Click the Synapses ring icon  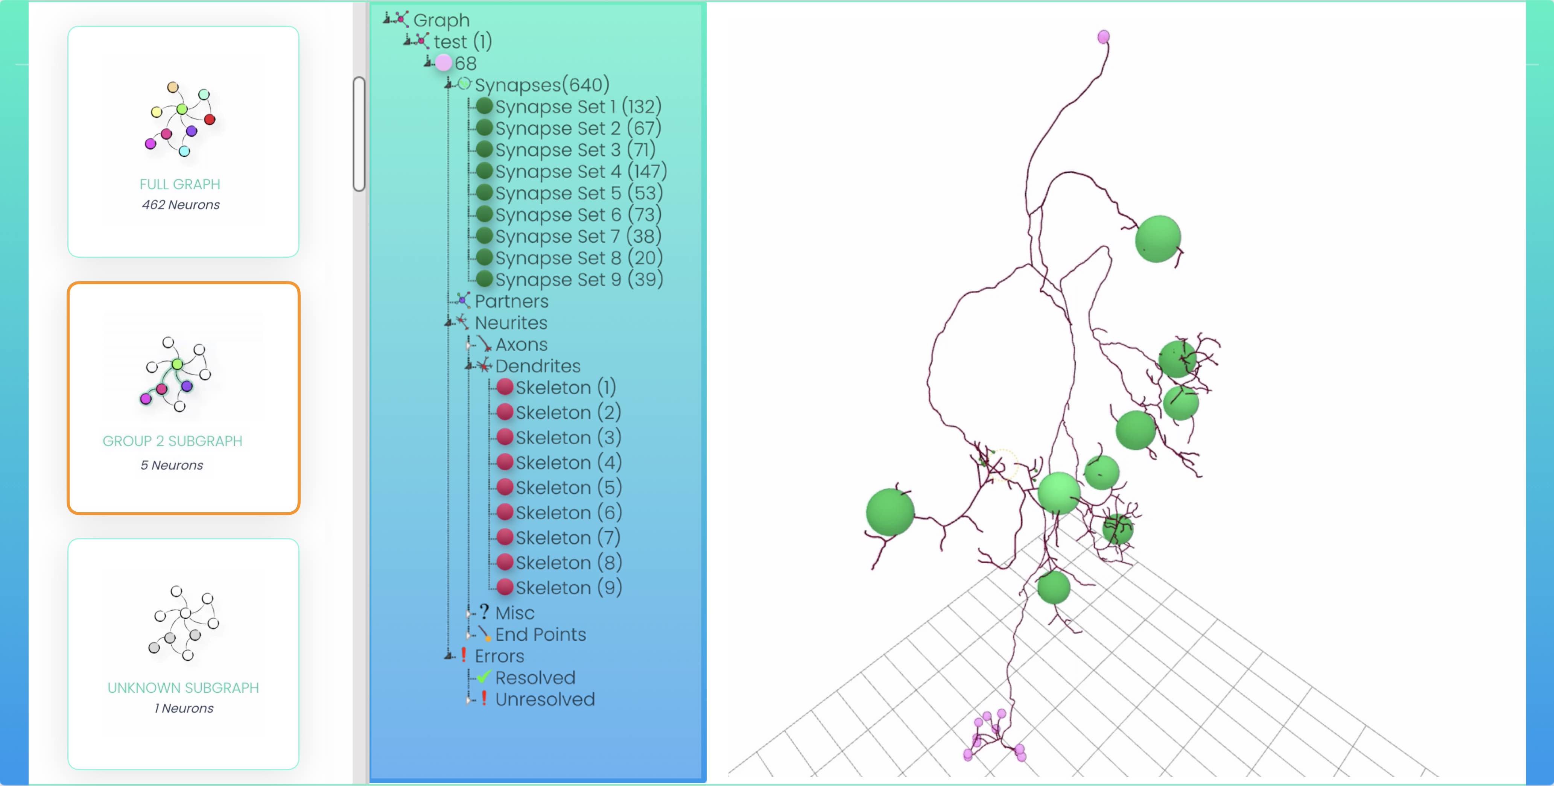464,84
